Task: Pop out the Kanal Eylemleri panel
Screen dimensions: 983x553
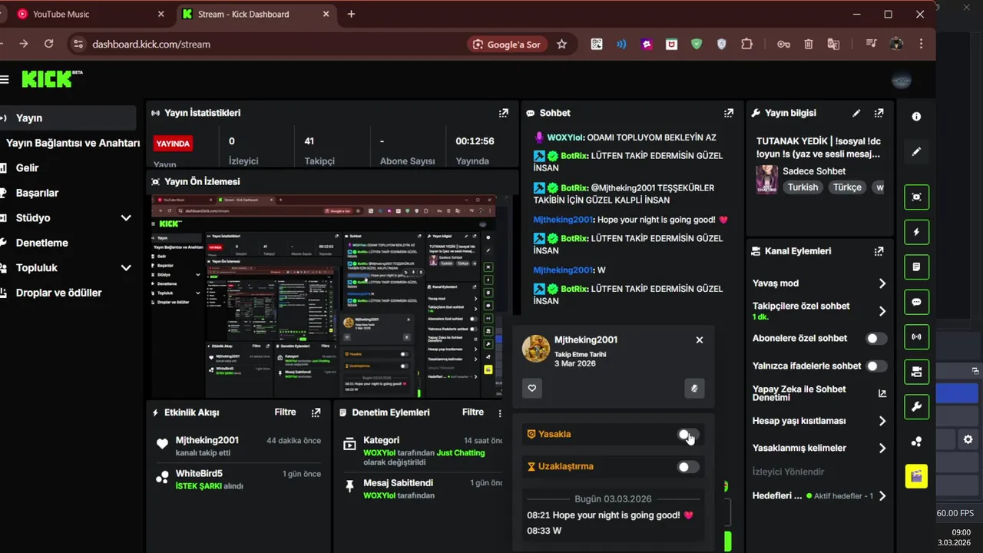Action: [x=879, y=251]
